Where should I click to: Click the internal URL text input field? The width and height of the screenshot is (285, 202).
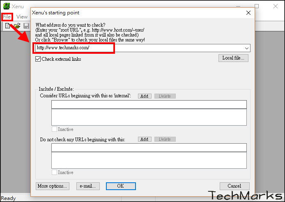click(149, 104)
